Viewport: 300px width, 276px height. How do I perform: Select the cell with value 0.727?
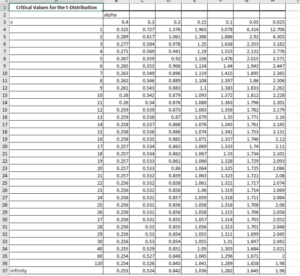pyautogui.click(x=142, y=29)
